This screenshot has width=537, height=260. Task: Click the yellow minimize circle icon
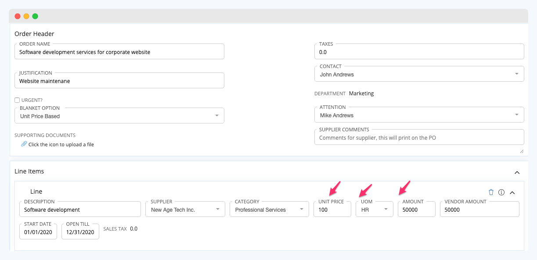tap(26, 15)
